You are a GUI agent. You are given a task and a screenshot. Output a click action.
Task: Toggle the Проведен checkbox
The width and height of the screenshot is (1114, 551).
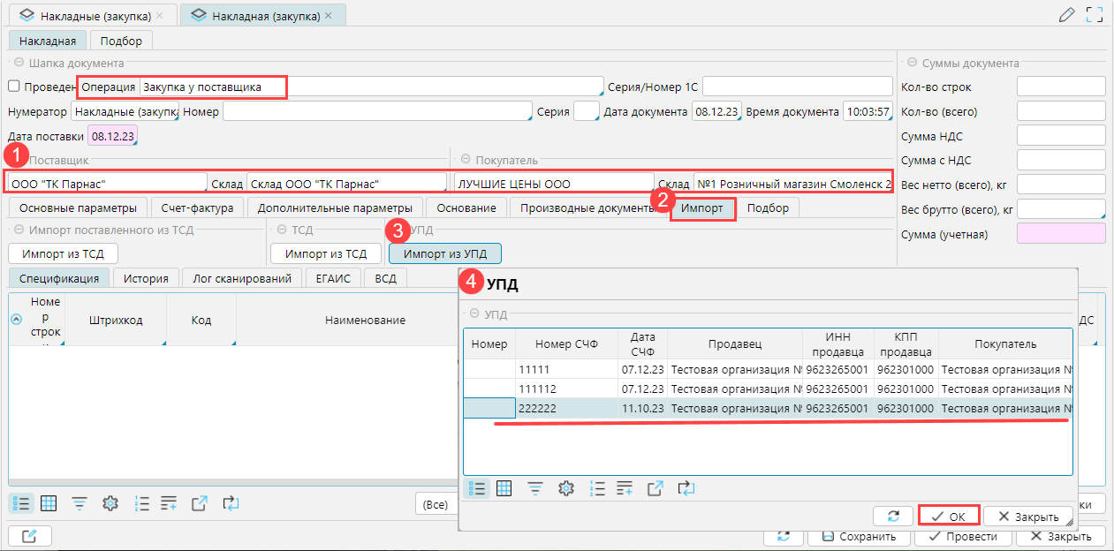pyautogui.click(x=13, y=87)
